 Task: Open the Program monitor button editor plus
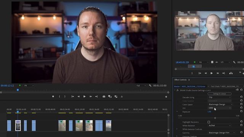pos(166,97)
